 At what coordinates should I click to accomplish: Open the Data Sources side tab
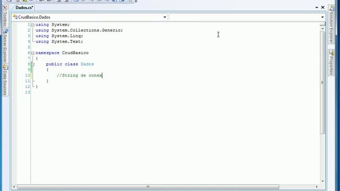5,80
